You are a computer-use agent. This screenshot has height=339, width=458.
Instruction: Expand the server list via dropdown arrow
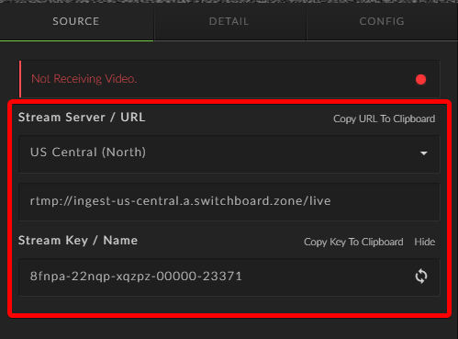[424, 153]
